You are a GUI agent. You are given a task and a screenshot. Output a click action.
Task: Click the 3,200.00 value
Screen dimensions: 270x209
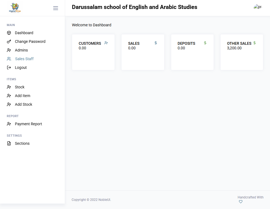tap(234, 48)
